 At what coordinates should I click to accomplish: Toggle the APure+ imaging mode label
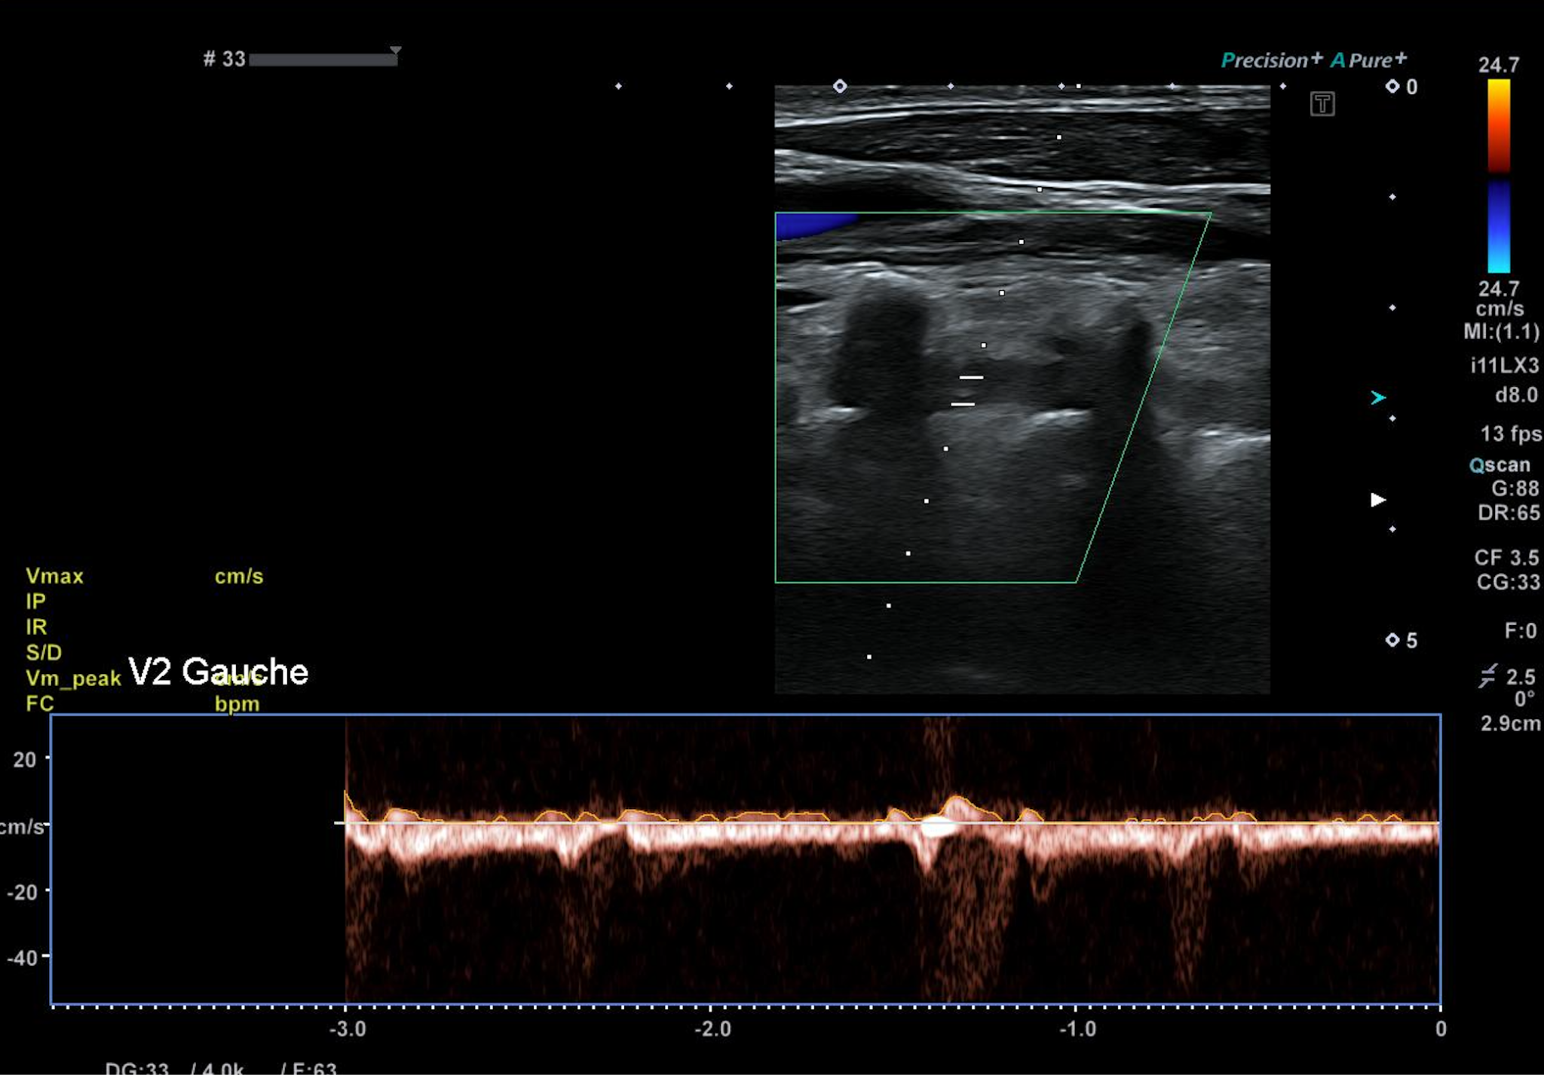click(x=1368, y=60)
